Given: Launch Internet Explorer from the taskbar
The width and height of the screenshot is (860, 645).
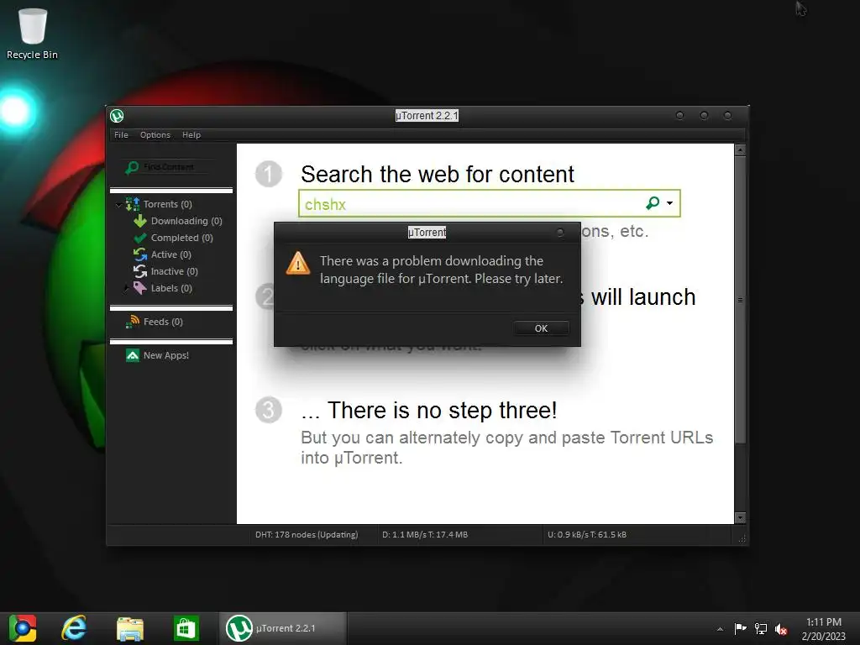Looking at the screenshot, I should pos(74,628).
